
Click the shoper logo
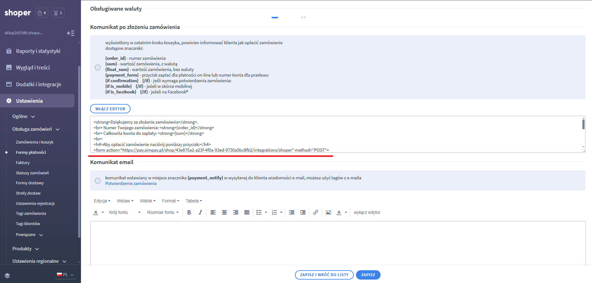(17, 13)
